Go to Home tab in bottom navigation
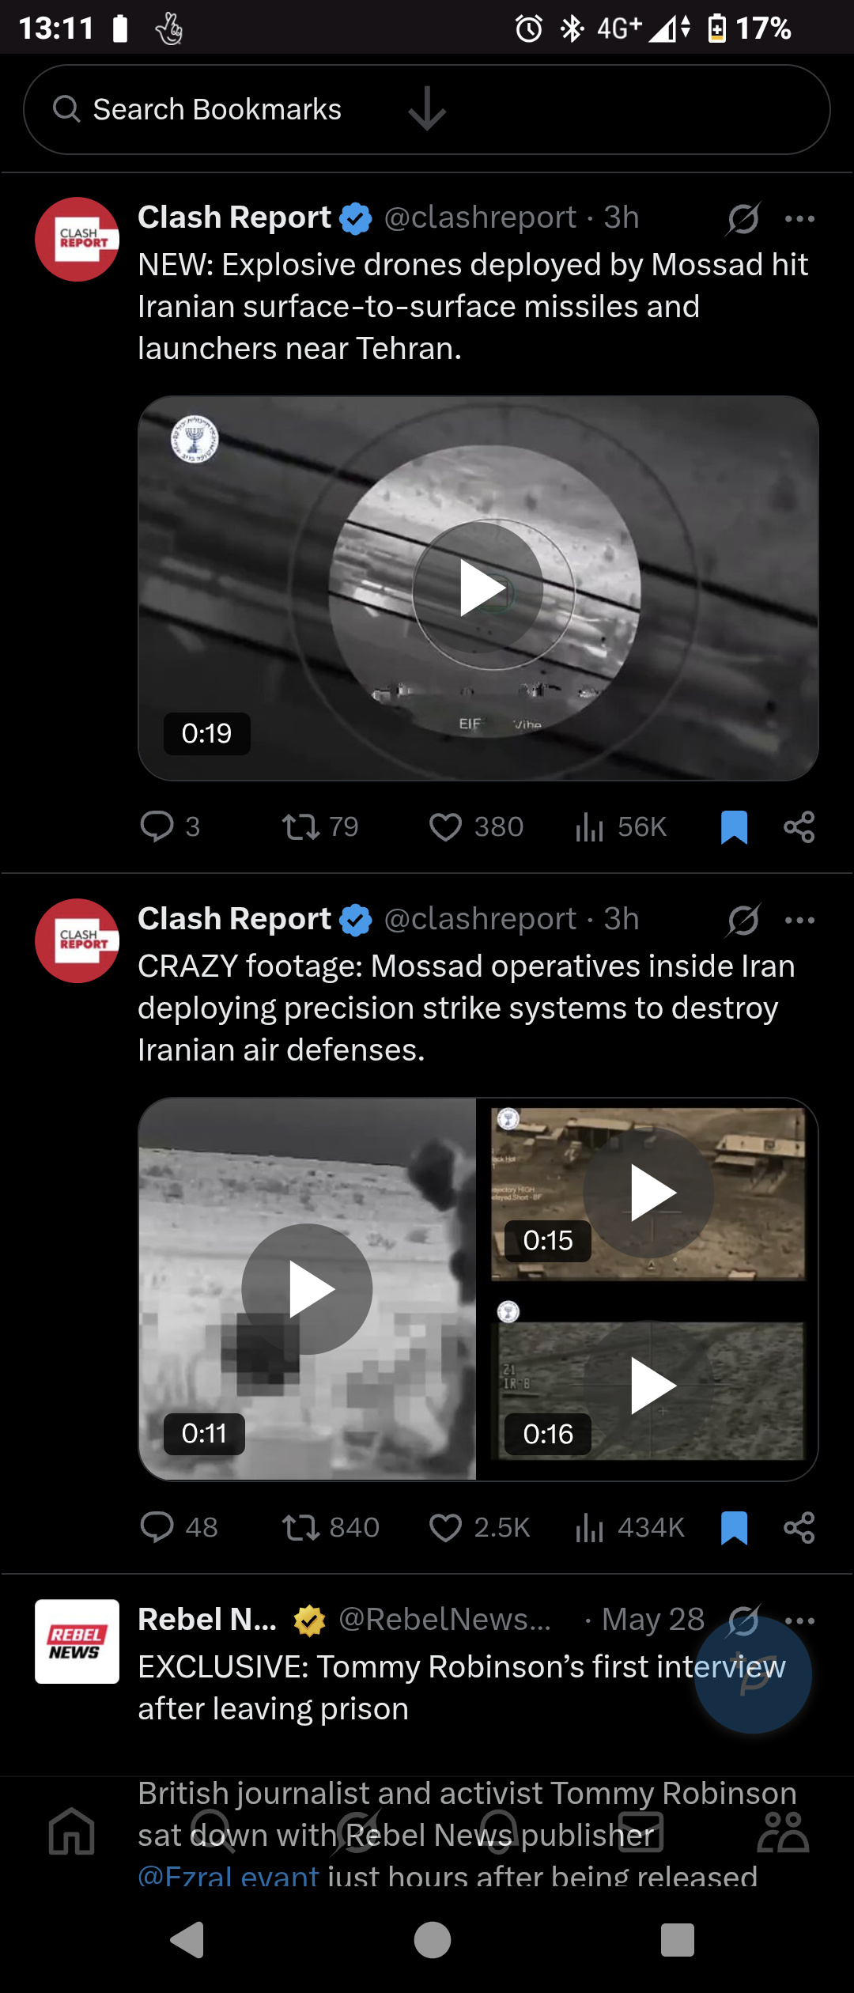Screen dimensions: 854x1993 72,1831
